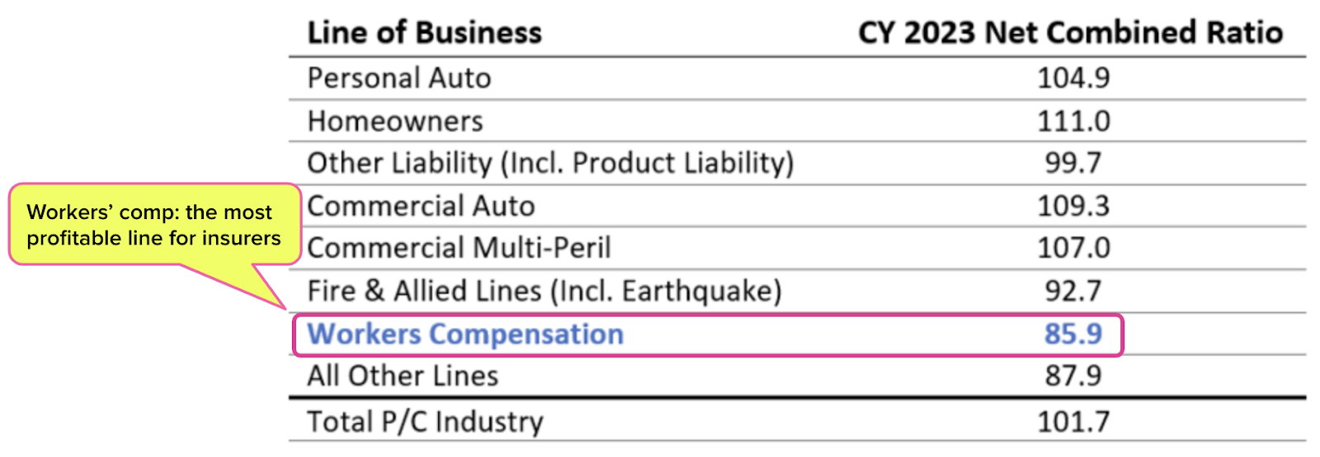Click the Homeowners ratio 111.0
1320x457 pixels.
click(x=1072, y=121)
